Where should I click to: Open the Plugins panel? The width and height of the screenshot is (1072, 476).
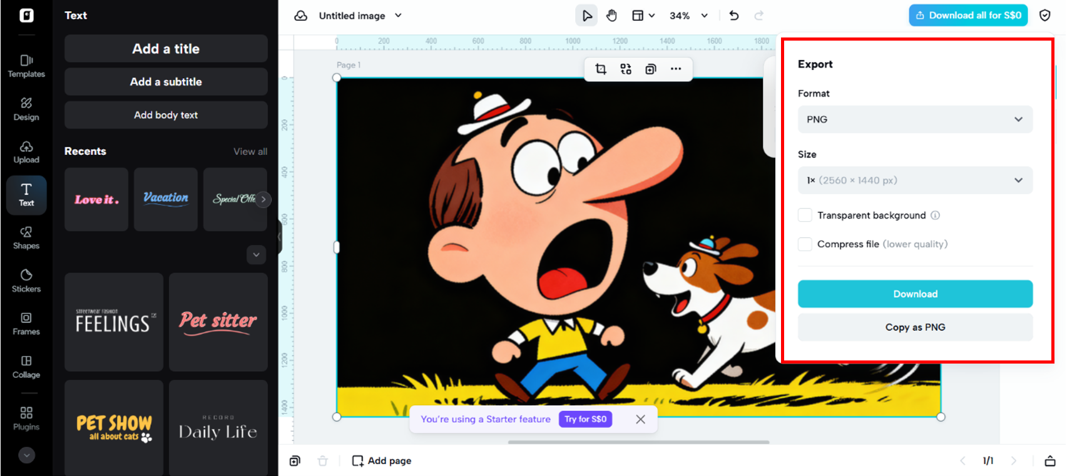pyautogui.click(x=26, y=419)
